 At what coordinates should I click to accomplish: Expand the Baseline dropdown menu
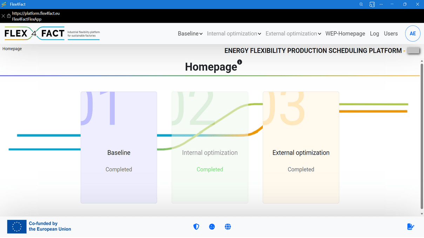coord(190,34)
